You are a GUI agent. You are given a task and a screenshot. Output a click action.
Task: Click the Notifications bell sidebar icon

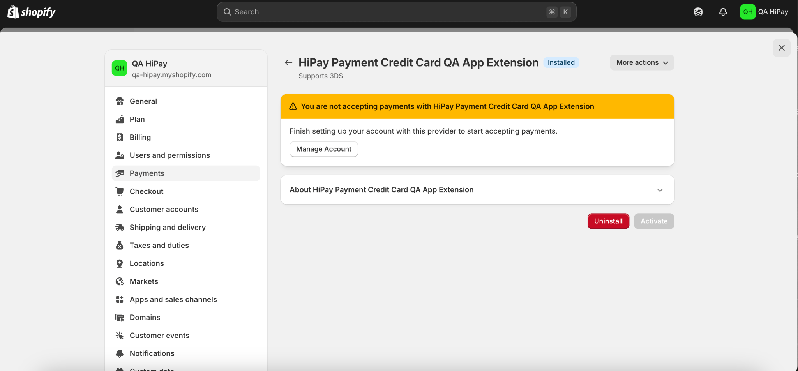pyautogui.click(x=120, y=353)
